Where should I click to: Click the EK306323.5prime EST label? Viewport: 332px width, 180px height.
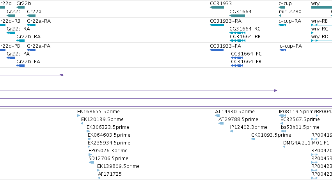coord(108,127)
